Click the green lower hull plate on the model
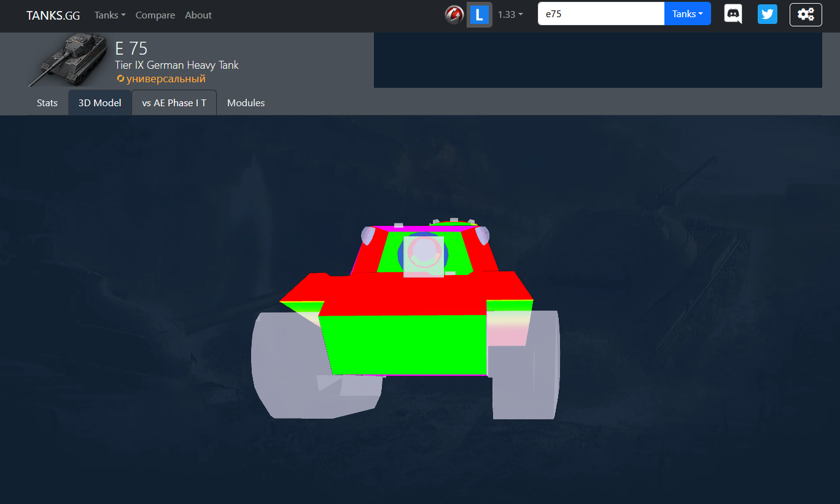Screen dimensions: 840x504 point(404,344)
